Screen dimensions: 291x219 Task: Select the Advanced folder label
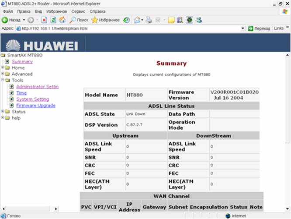coord(22,74)
